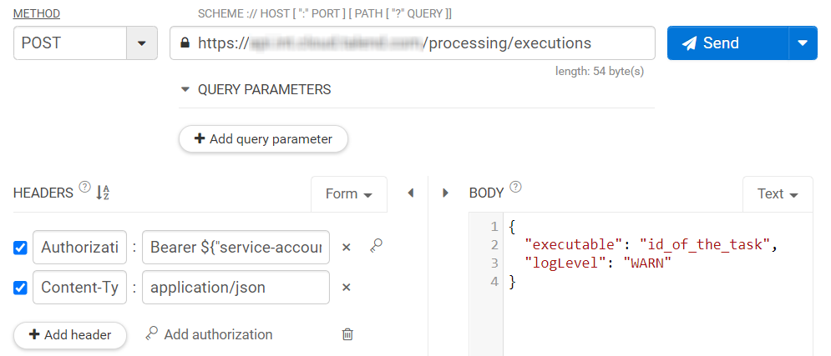Screen dimensions: 831x356
Task: Click Add query parameter button
Action: pyautogui.click(x=263, y=139)
